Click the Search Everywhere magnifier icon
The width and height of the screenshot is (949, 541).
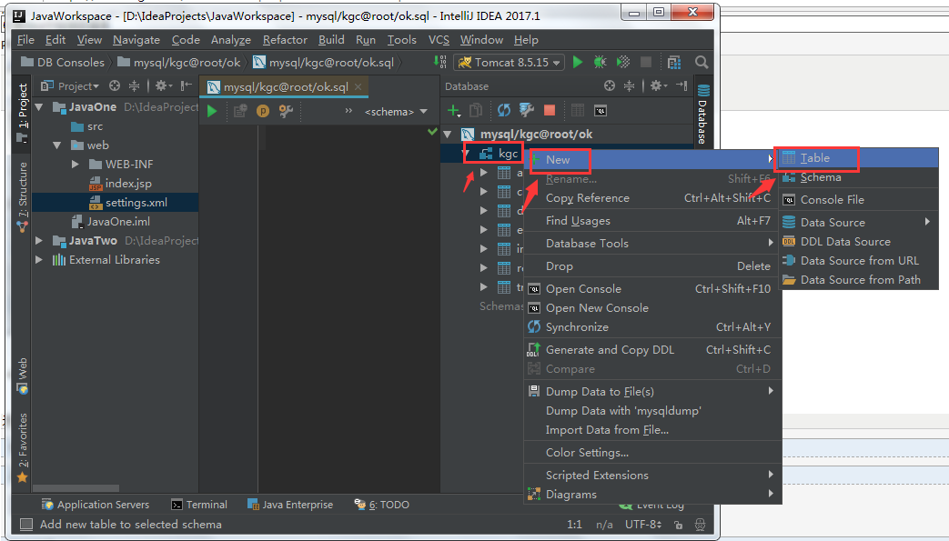pos(702,63)
